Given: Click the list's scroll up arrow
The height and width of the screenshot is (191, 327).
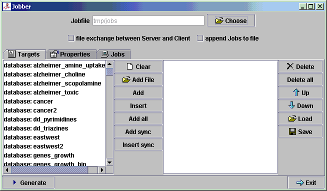Looking at the screenshot, I should coord(109,64).
